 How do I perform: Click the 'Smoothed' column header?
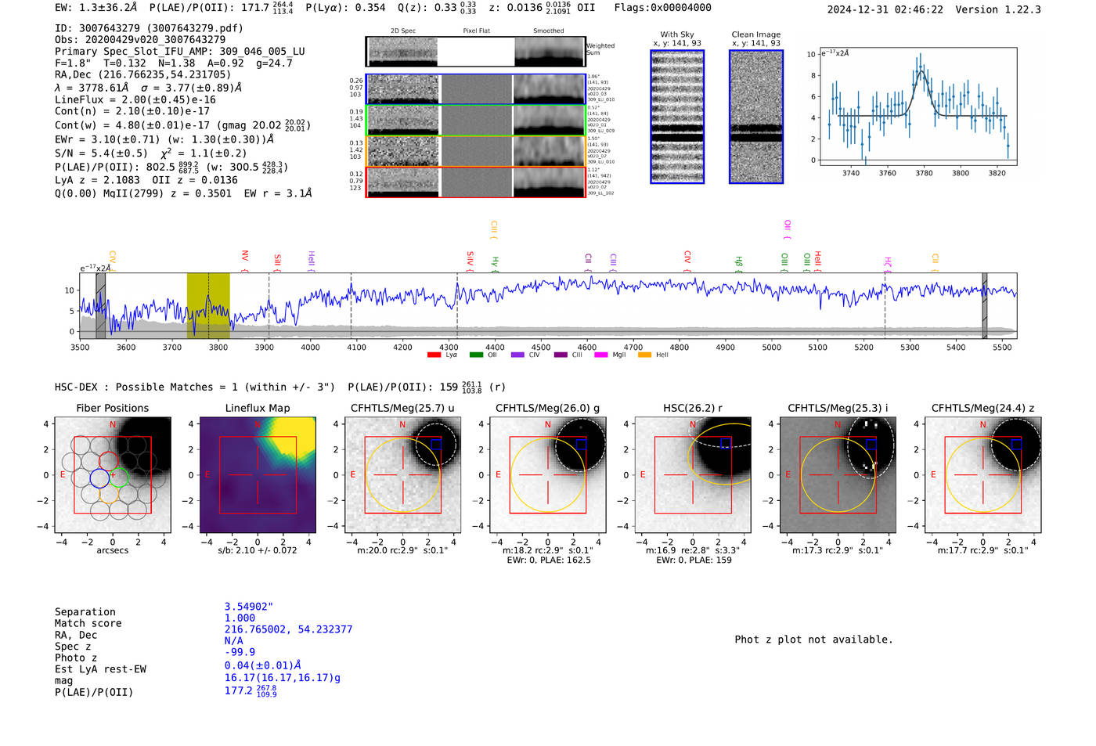[x=548, y=31]
